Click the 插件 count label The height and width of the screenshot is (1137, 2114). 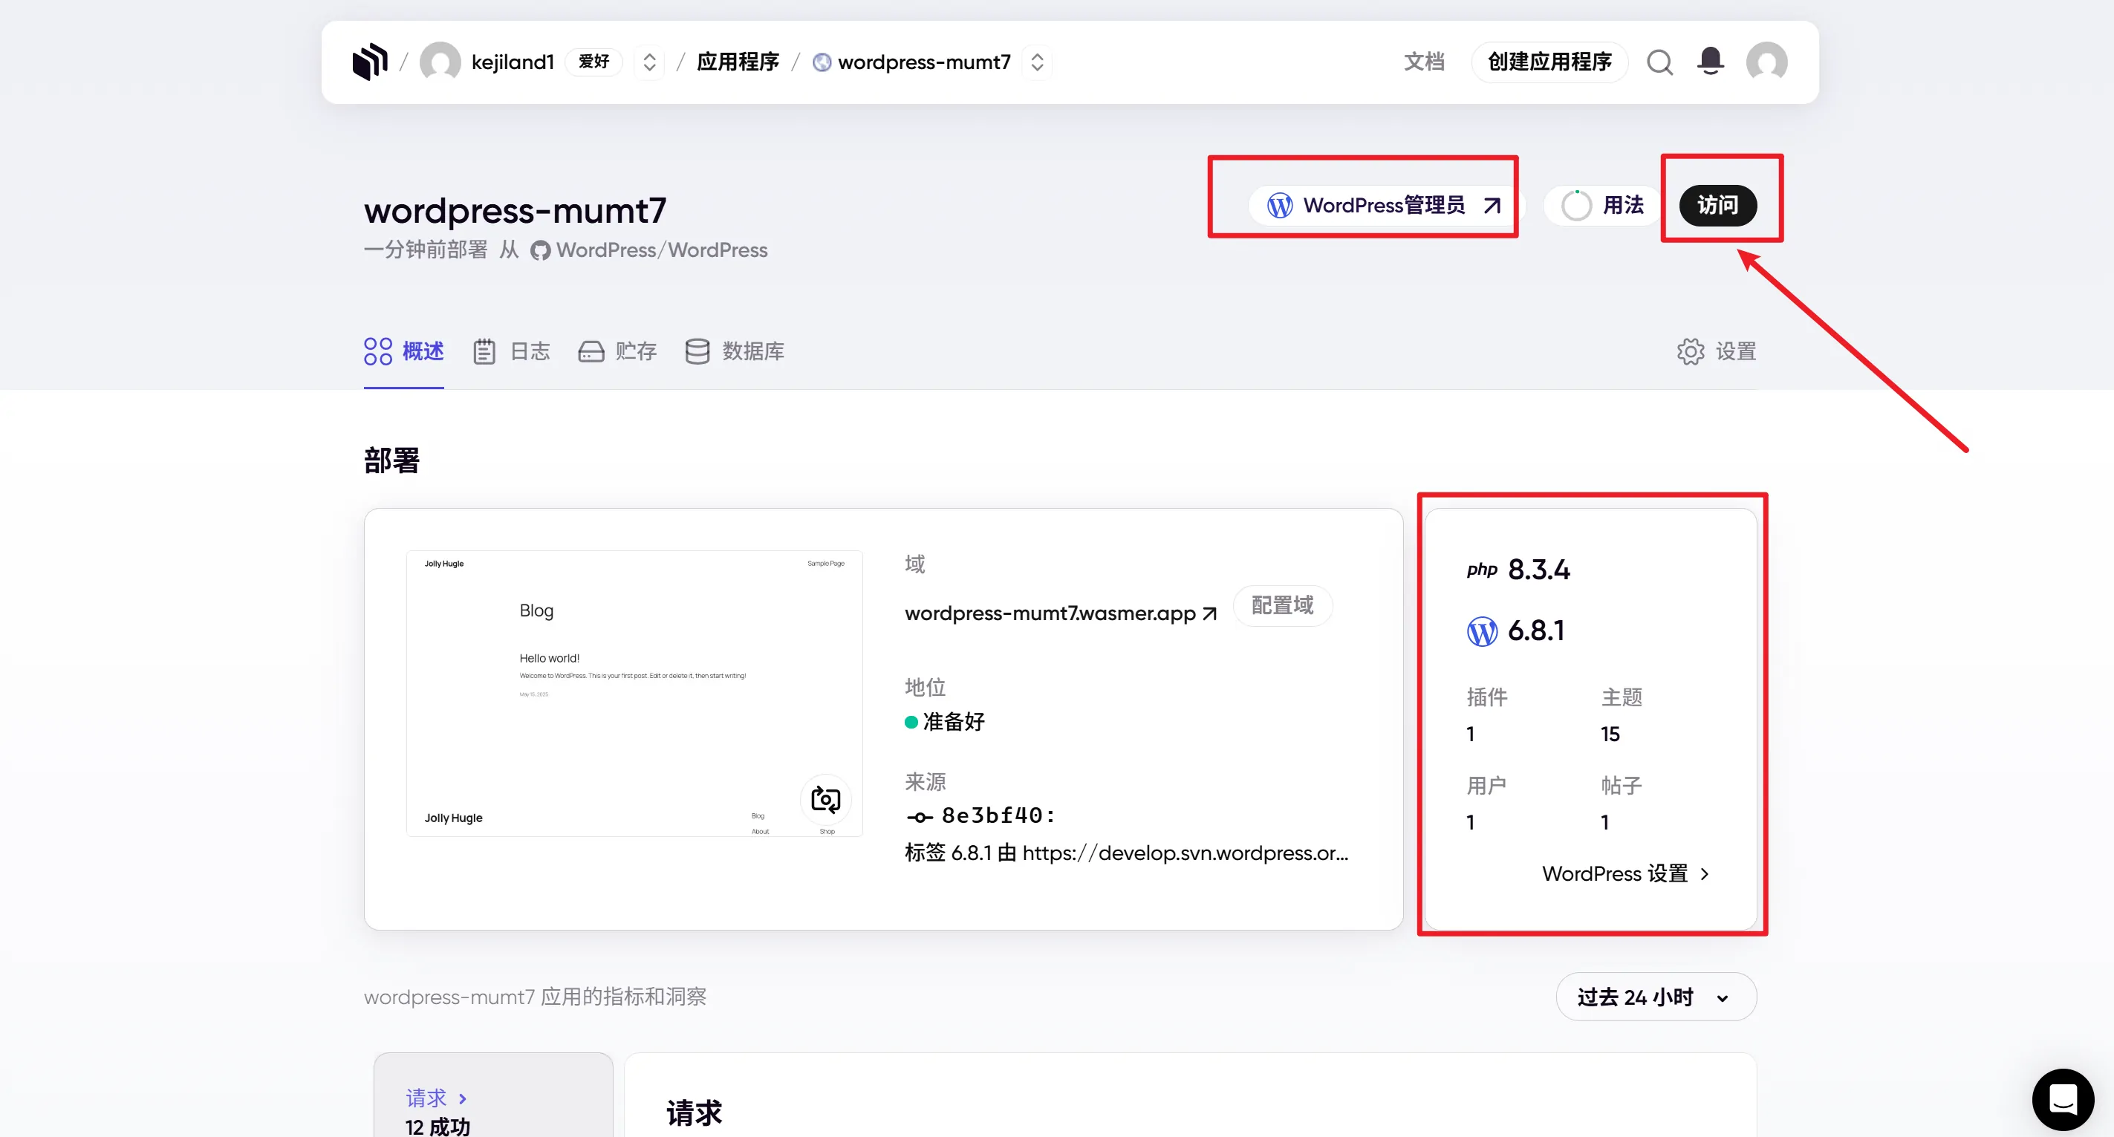1486,697
